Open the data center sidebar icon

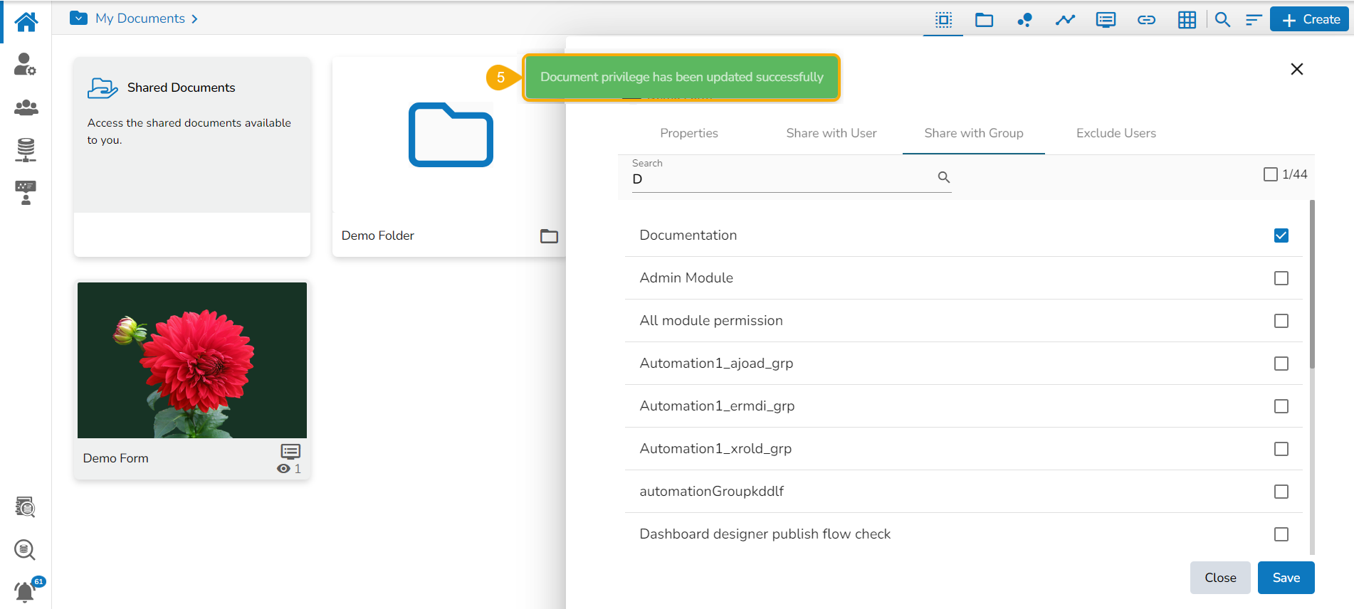[26, 150]
